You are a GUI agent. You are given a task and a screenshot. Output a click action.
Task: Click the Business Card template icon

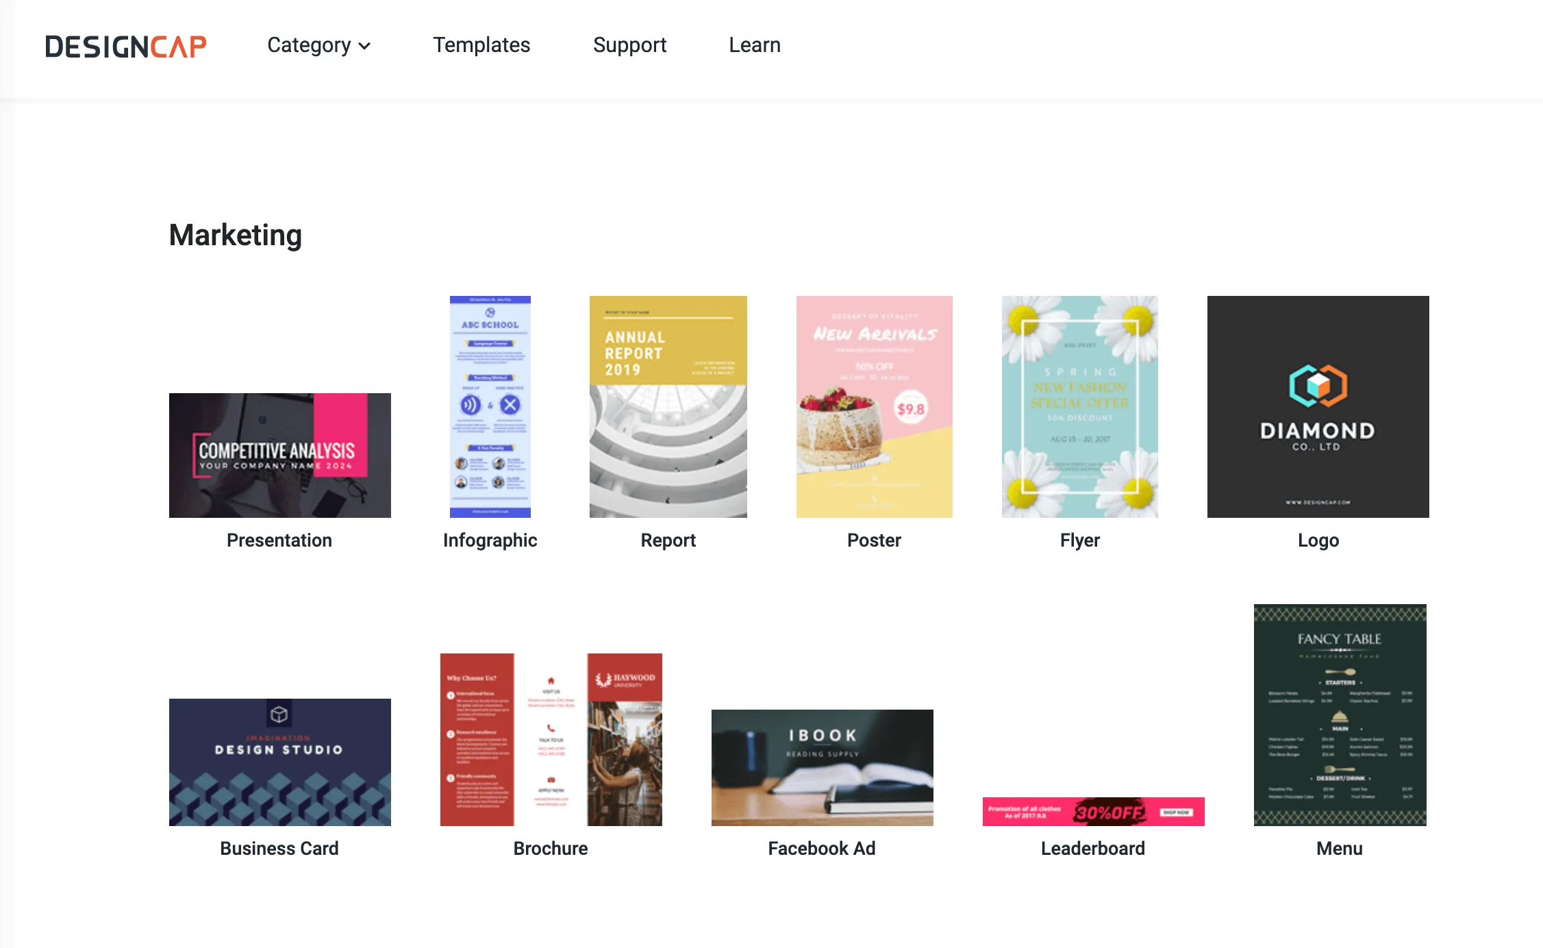point(279,762)
